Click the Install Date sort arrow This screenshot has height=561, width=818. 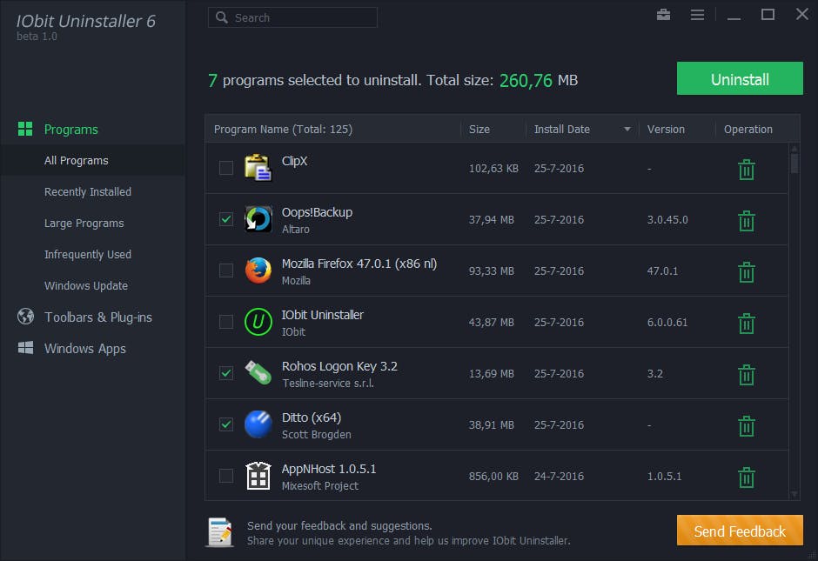(627, 130)
